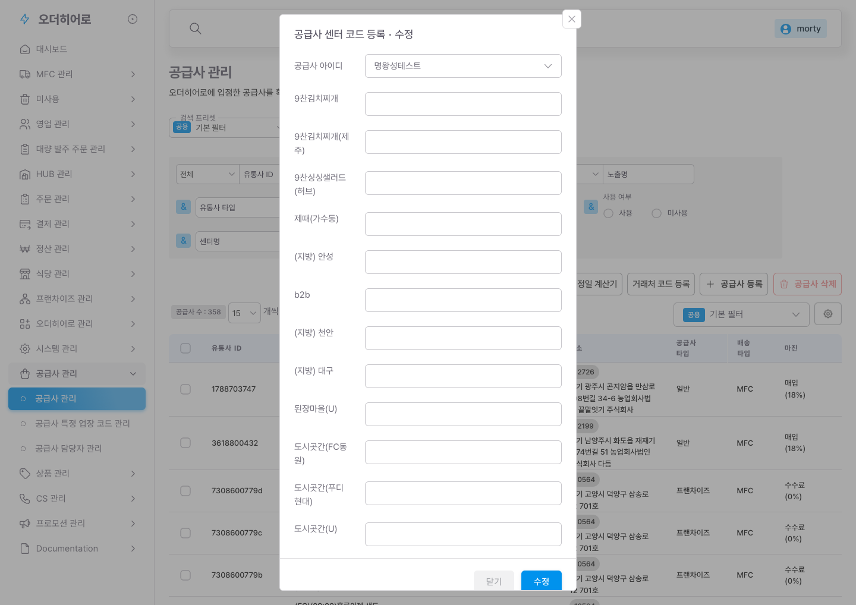The image size is (856, 605).
Task: Click the HUB 관리 warehouse icon
Action: 25,174
